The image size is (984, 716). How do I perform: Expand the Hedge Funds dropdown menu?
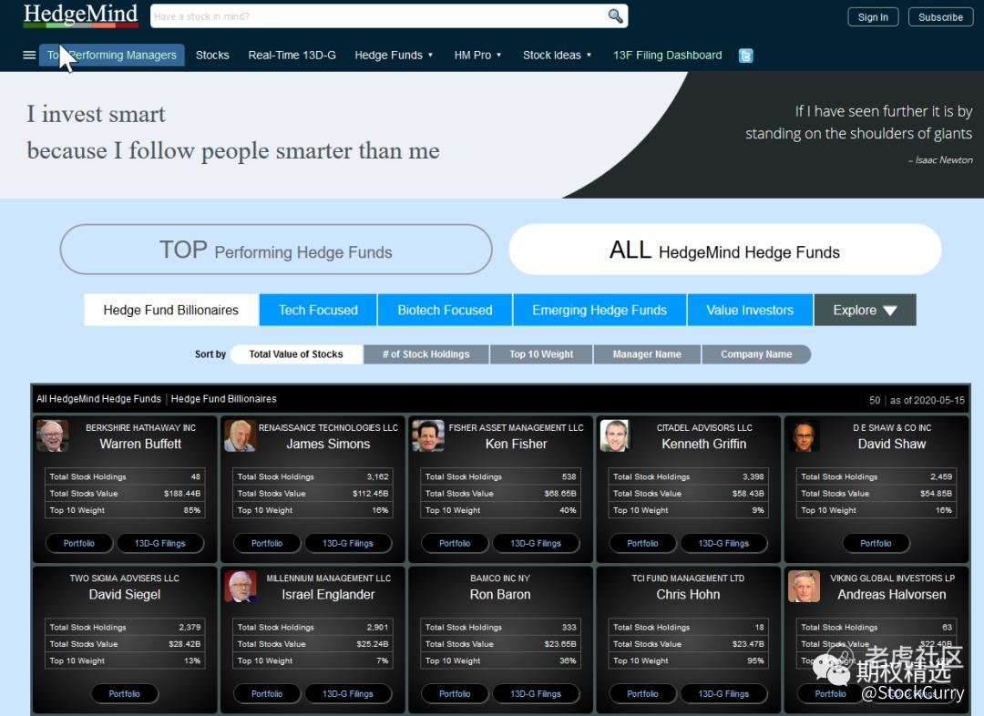pos(394,56)
